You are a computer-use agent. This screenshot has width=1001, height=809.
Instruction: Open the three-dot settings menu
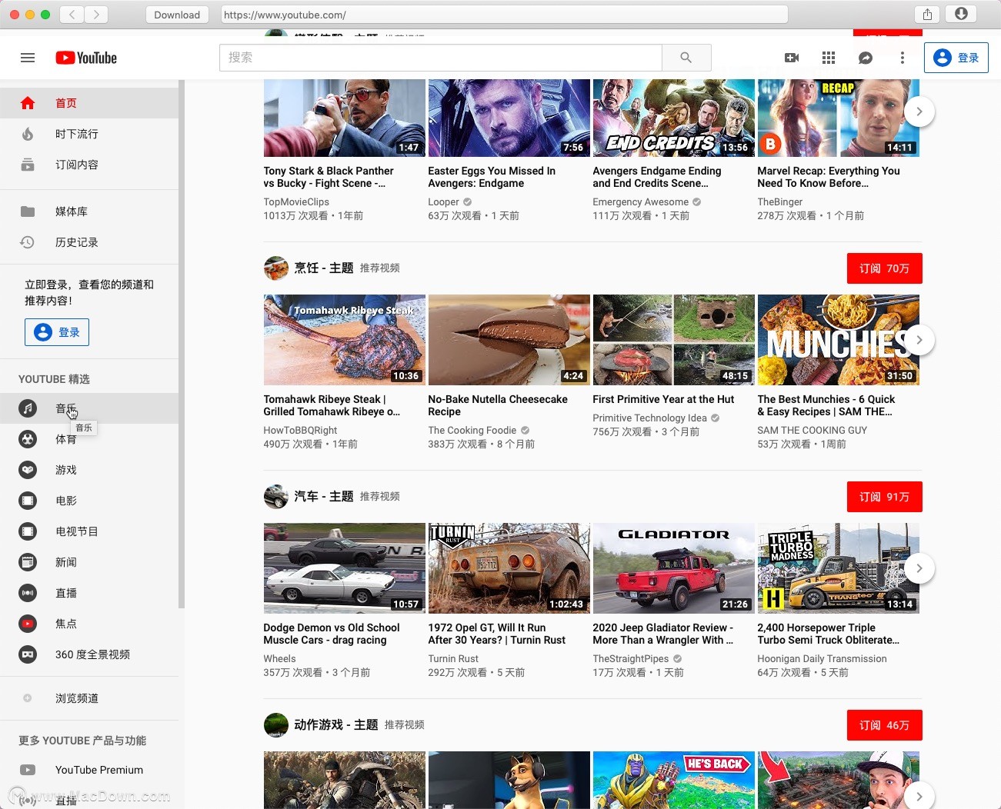(903, 58)
